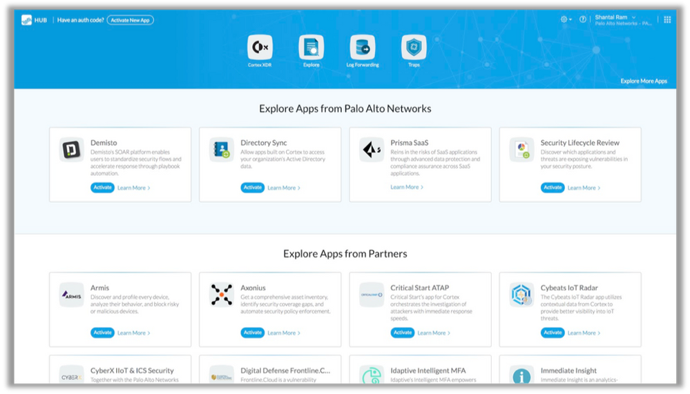Open Learn More for Demisto
Viewport: 690px width, 394px height.
(134, 188)
